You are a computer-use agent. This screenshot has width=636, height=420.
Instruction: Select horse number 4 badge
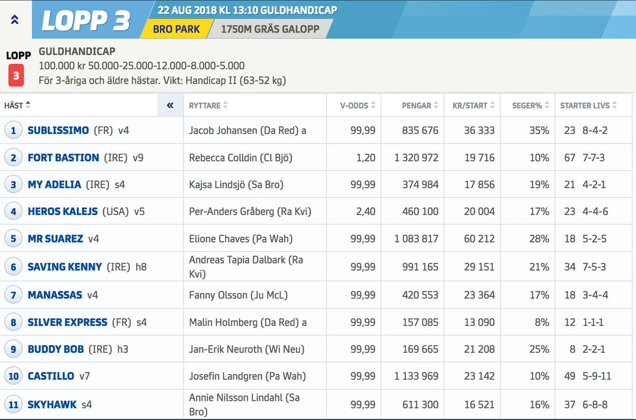(x=14, y=212)
